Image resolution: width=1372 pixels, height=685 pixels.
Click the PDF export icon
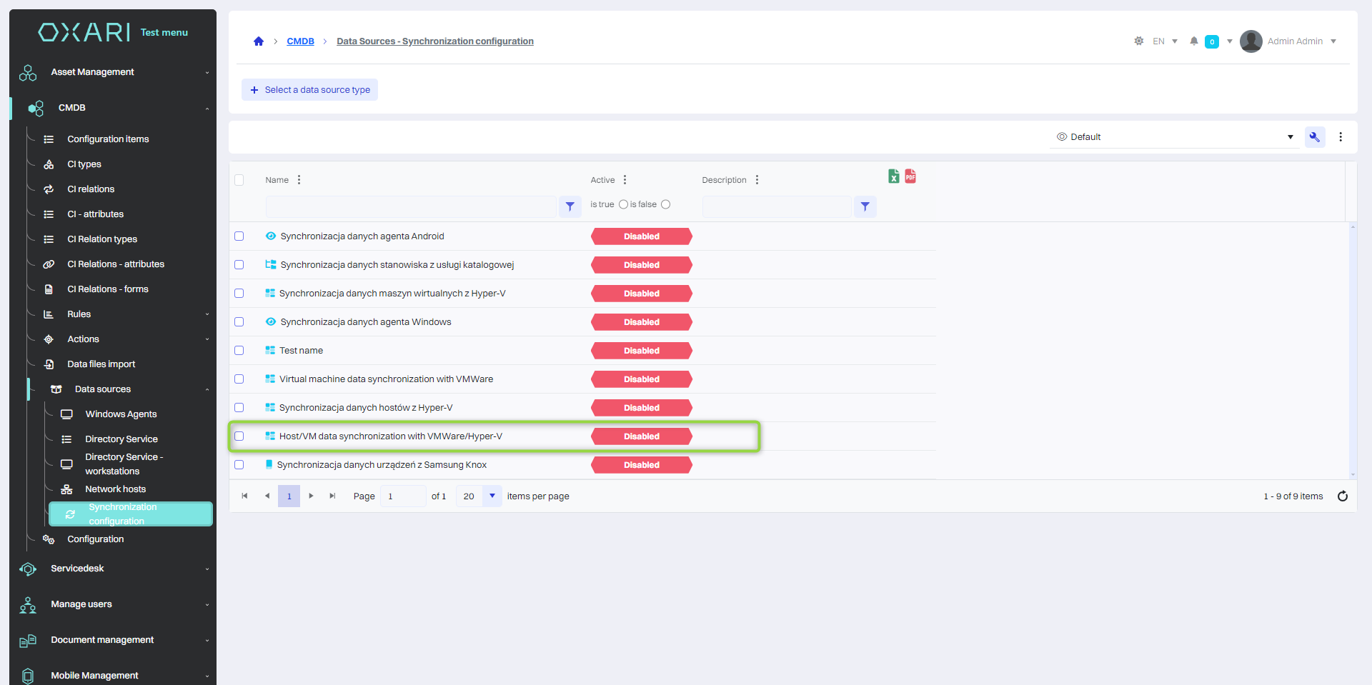tap(910, 176)
